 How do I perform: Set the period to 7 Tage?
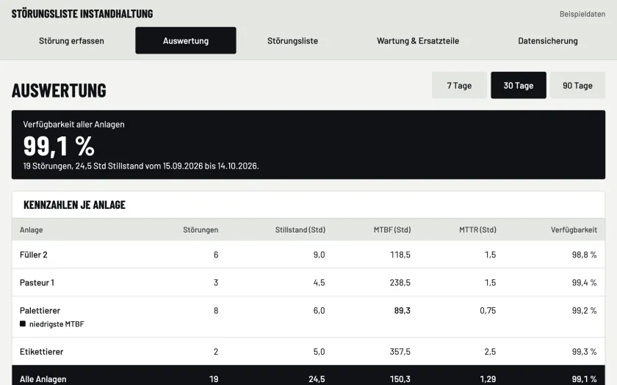coord(459,85)
